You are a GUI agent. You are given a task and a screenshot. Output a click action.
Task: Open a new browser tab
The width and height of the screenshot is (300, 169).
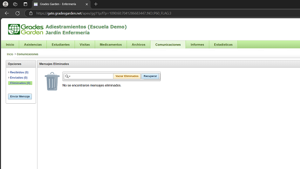[96, 4]
